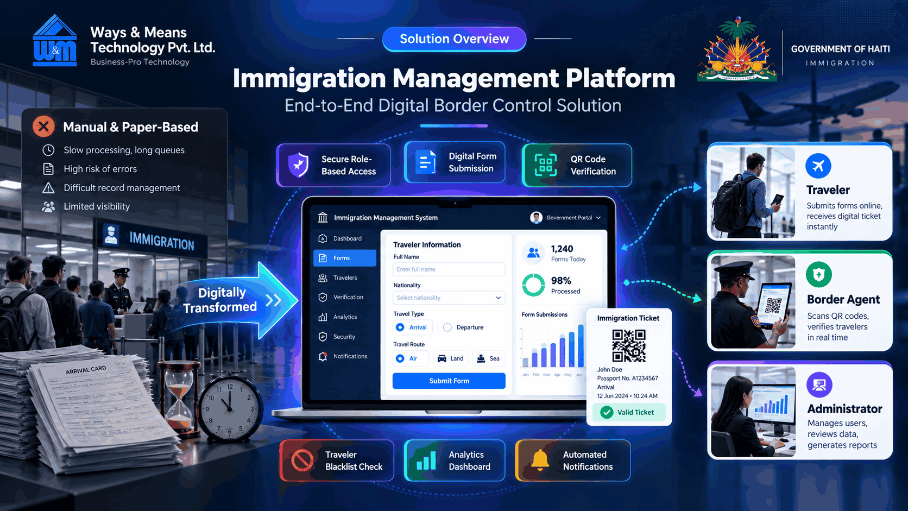Click the QR code on Immigration Ticket
This screenshot has width=908, height=511.
tap(629, 346)
